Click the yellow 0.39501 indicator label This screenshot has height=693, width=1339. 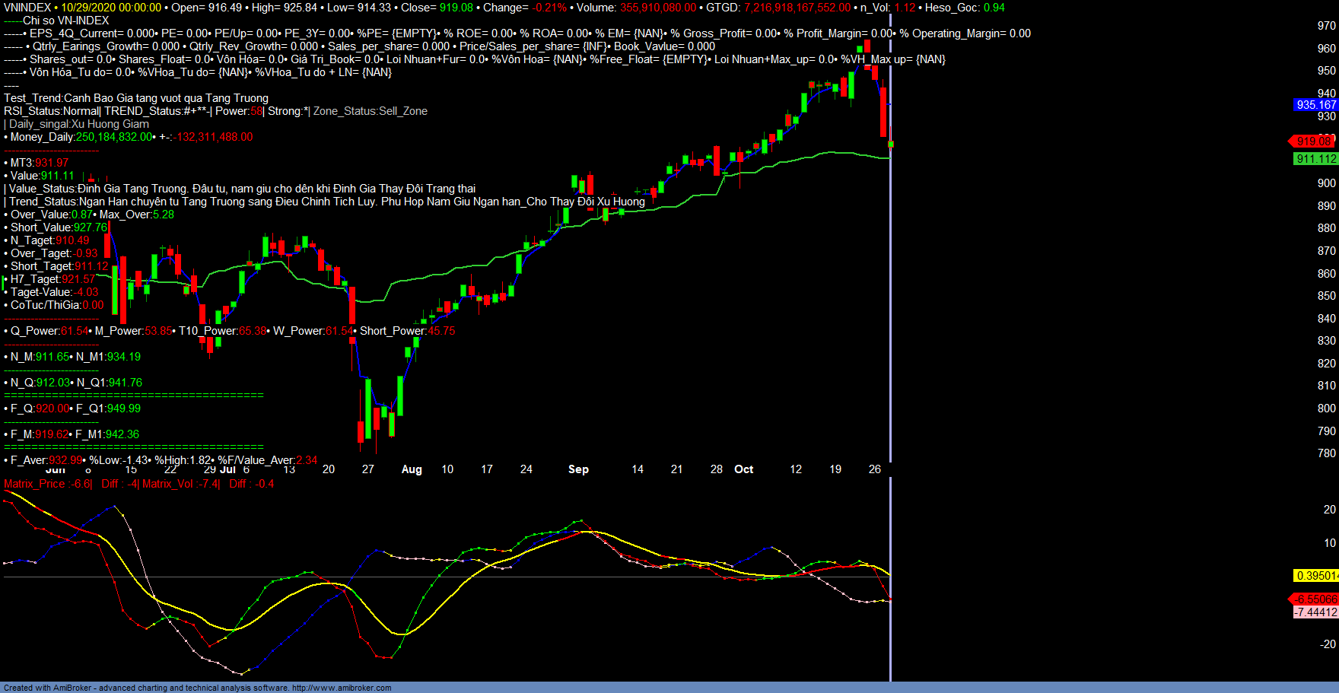(x=1315, y=576)
